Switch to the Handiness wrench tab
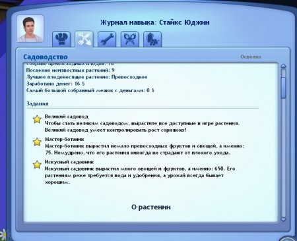The height and width of the screenshot is (241, 297). 107,39
